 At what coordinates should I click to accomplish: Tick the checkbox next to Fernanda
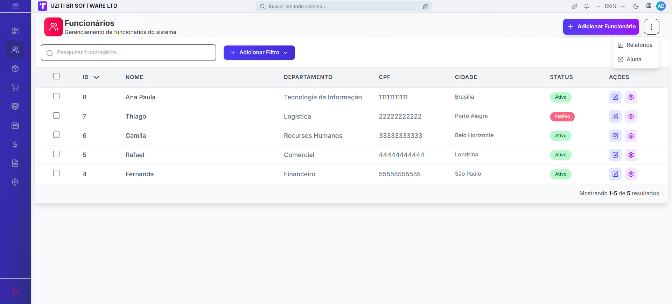(x=56, y=174)
